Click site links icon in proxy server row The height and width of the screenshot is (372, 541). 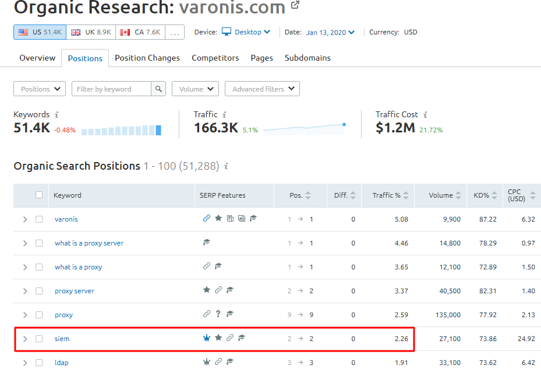pyautogui.click(x=218, y=290)
